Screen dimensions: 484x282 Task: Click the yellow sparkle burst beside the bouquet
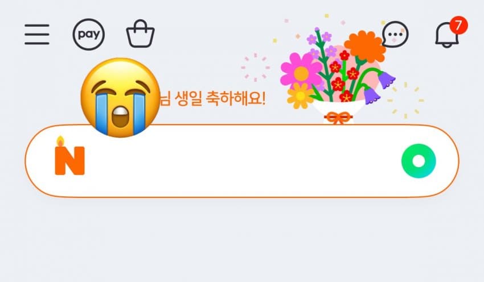(x=405, y=101)
